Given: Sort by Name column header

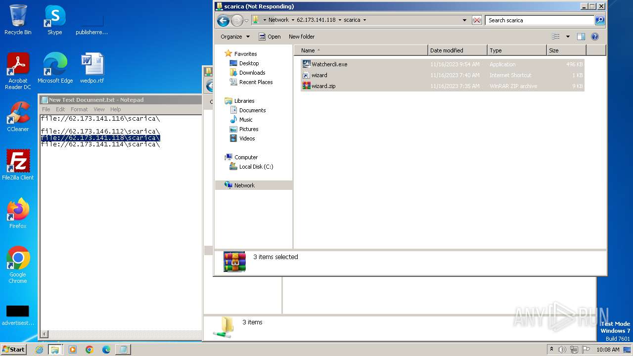Looking at the screenshot, I should coord(361,50).
